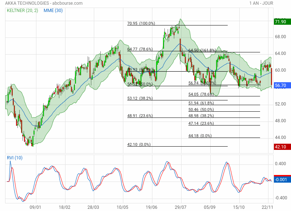Click the 60.00 price axis value
The image size is (291, 211).
[280, 70]
